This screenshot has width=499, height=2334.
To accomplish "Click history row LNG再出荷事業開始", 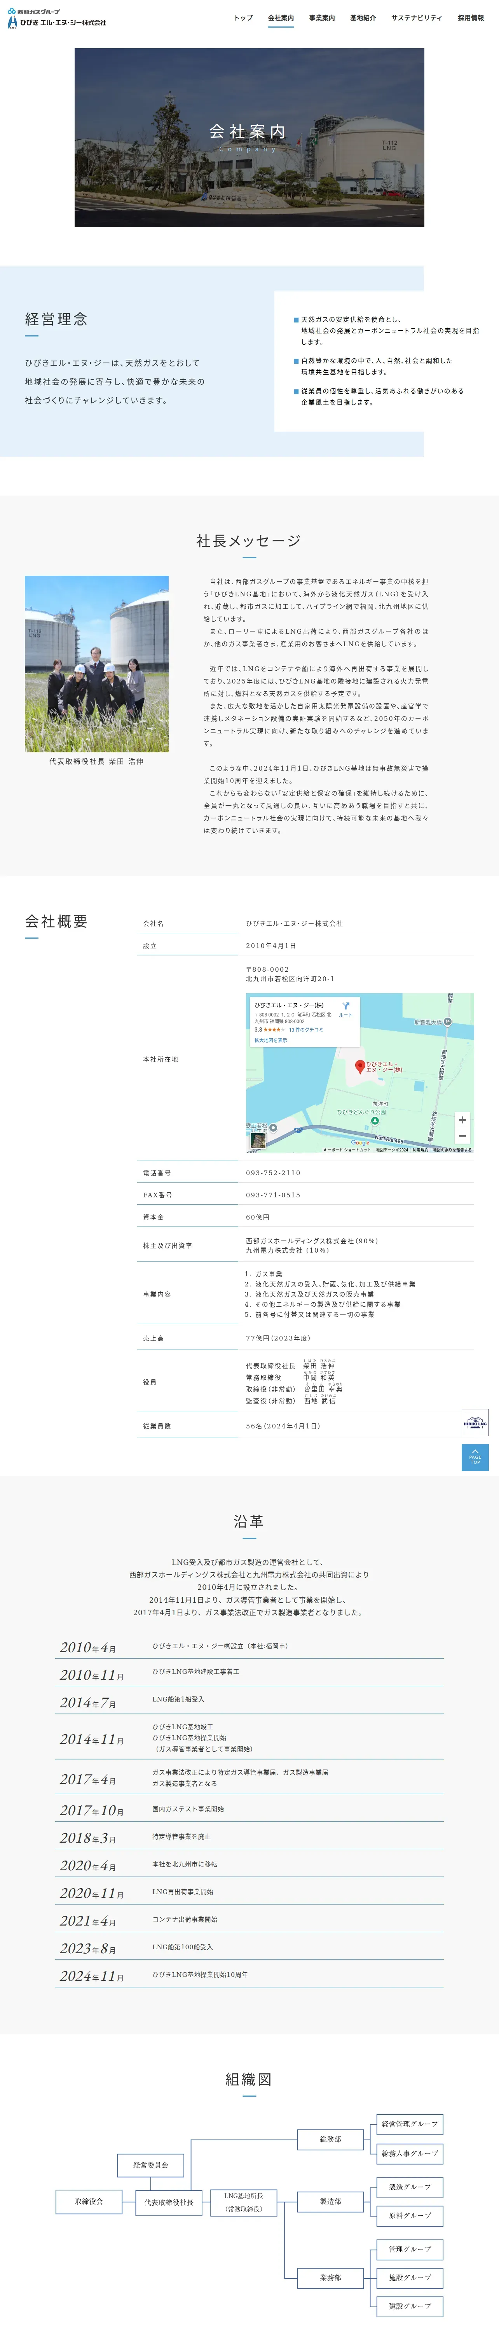I will coord(183,1892).
